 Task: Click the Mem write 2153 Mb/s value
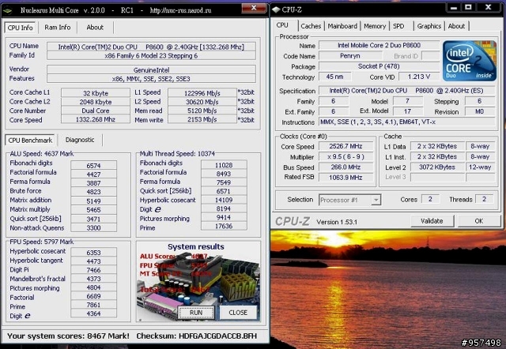point(202,119)
